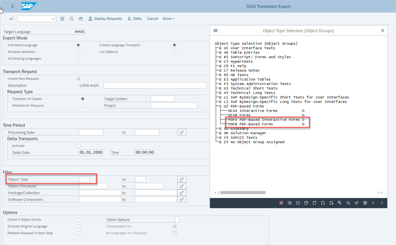Select the Multiple Selection radio button
396x245 pixels.
pos(78,52)
